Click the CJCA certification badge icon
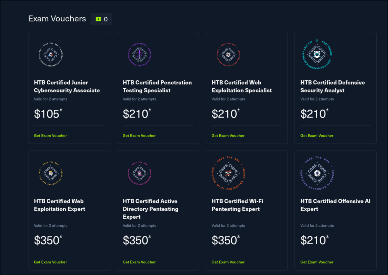The width and height of the screenshot is (388, 275). point(51,54)
